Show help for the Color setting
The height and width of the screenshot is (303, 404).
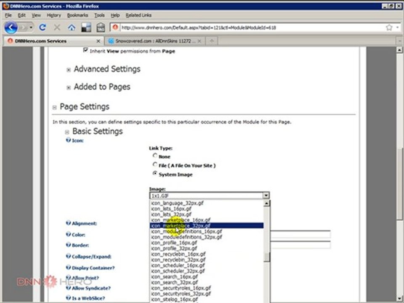point(68,234)
